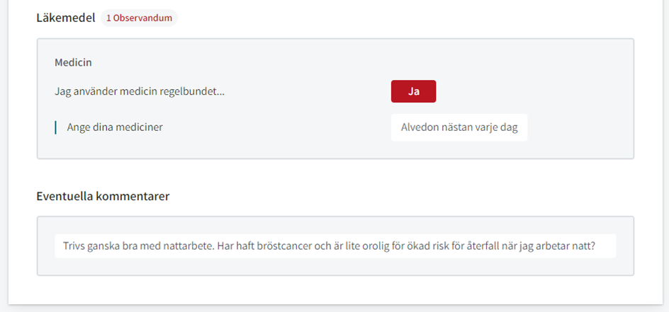Click the grey comment panel's bottom area
This screenshot has width=669, height=312.
click(x=335, y=267)
